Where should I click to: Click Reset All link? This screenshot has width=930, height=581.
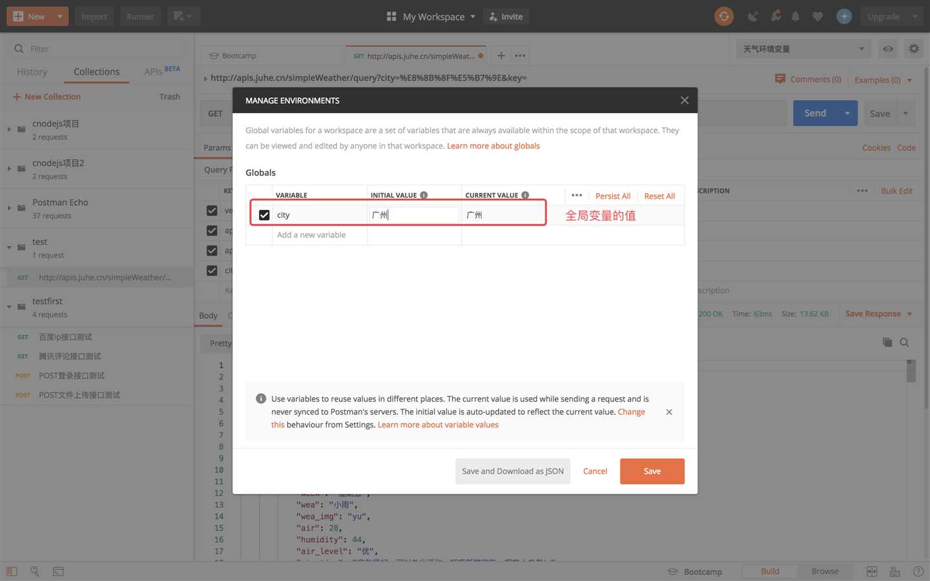659,196
